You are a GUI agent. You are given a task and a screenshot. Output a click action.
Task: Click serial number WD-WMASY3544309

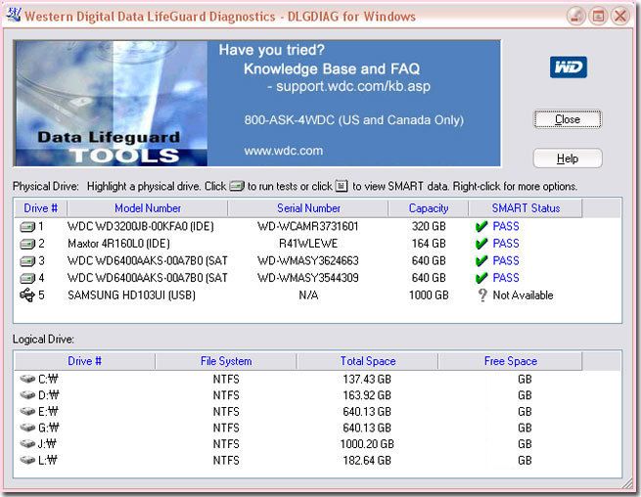308,278
